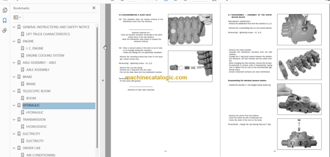Click bookmark icon beside AIR-CONDITIONING

[x=22, y=155]
